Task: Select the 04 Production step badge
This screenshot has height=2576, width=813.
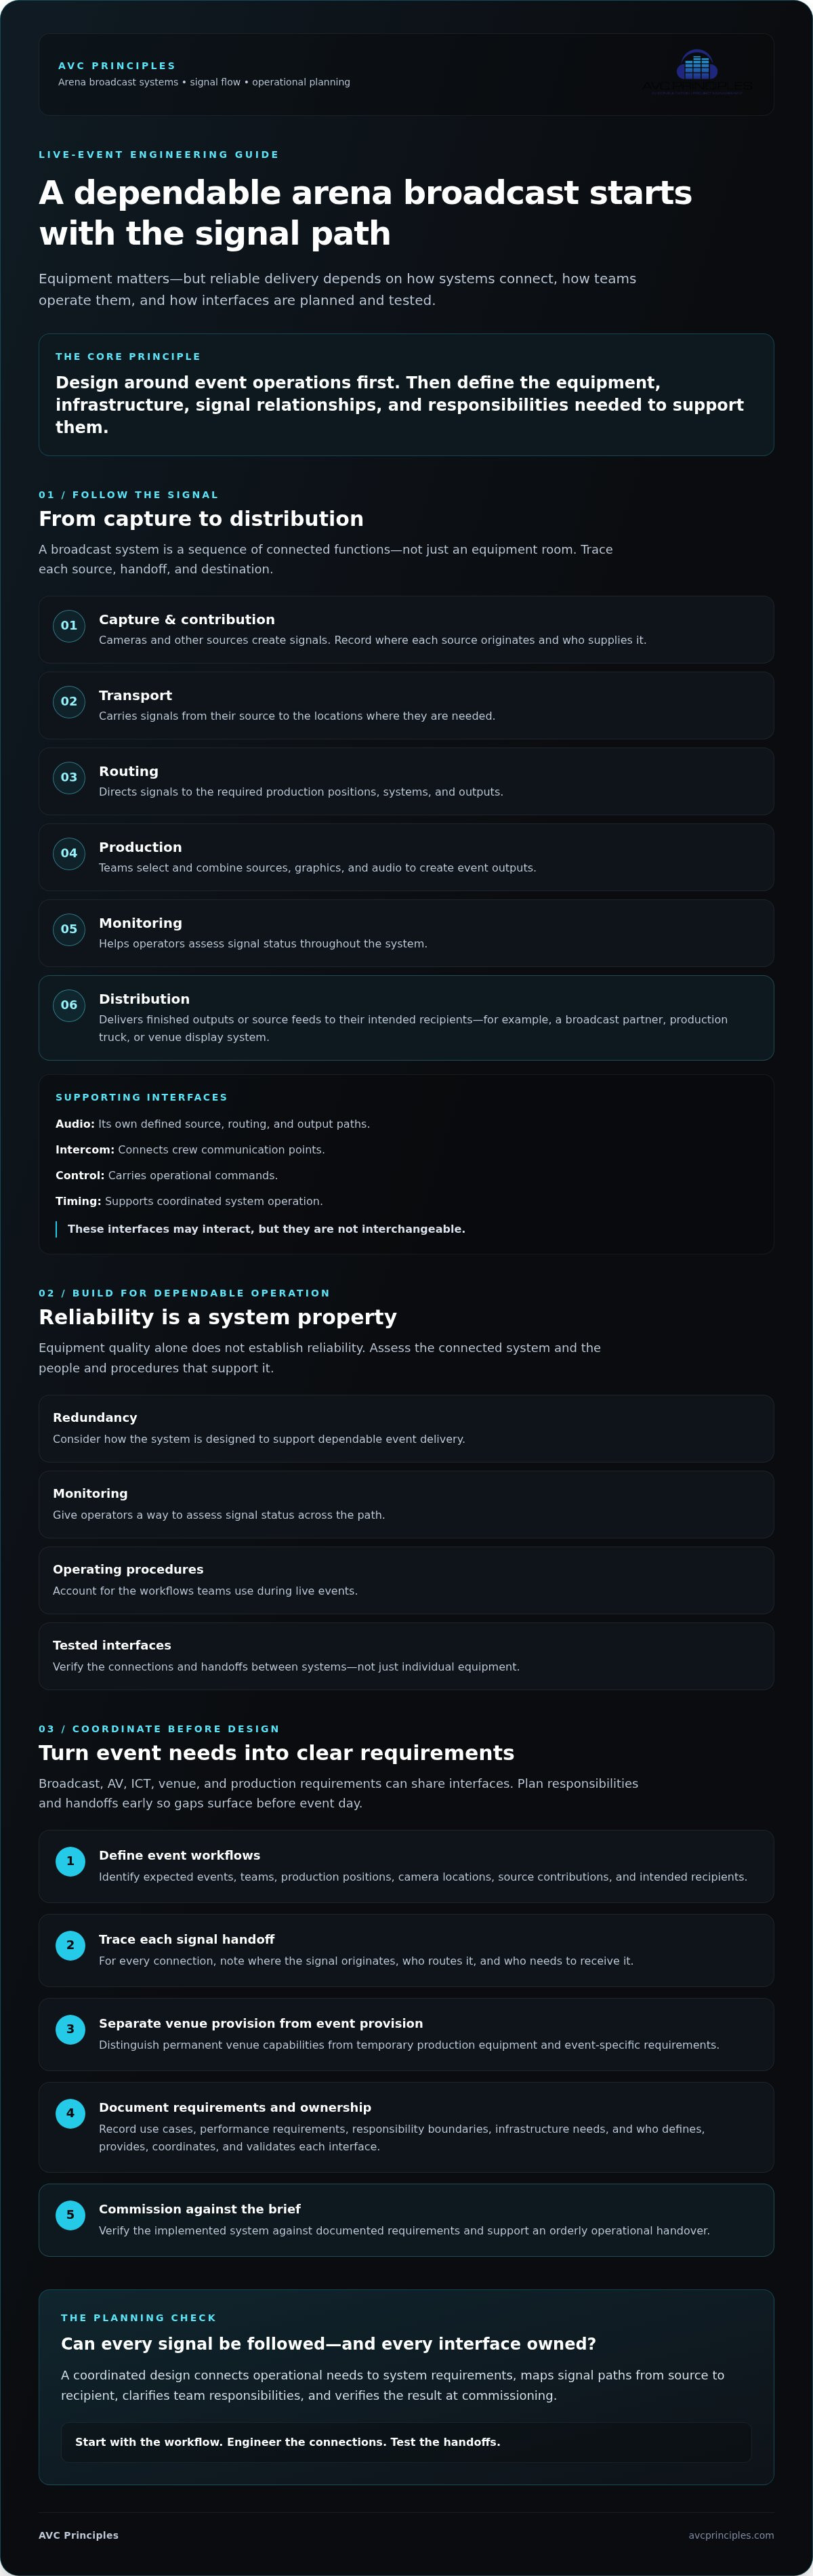Action: (x=69, y=854)
